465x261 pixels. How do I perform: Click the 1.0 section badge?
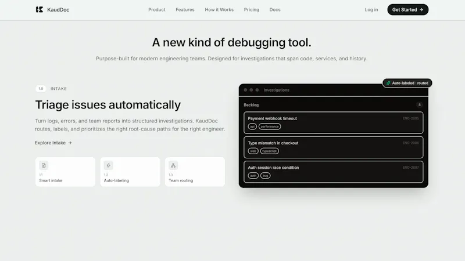click(x=41, y=89)
